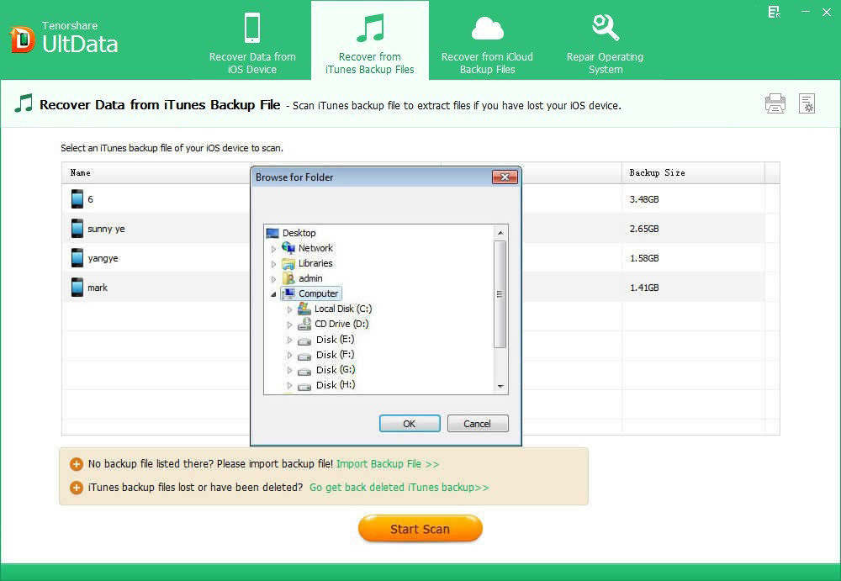Switch to Recover from iTunes Backup Files tab
The height and width of the screenshot is (581, 841).
[x=369, y=42]
